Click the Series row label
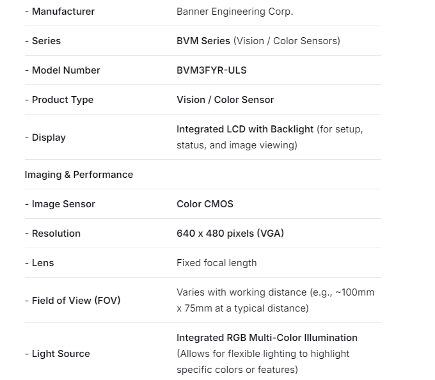The width and height of the screenshot is (435, 380). (47, 41)
